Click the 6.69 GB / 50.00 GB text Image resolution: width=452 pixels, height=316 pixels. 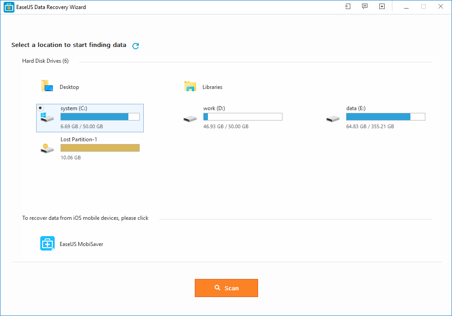[81, 126]
